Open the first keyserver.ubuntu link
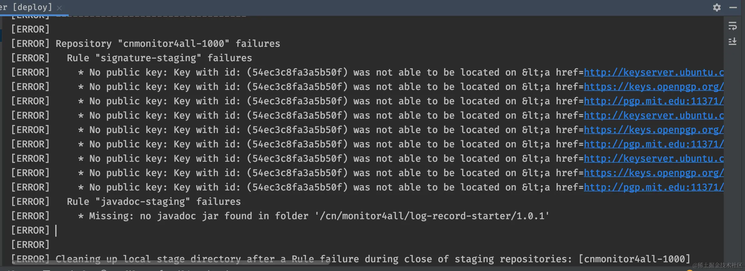This screenshot has width=745, height=271. coord(654,72)
